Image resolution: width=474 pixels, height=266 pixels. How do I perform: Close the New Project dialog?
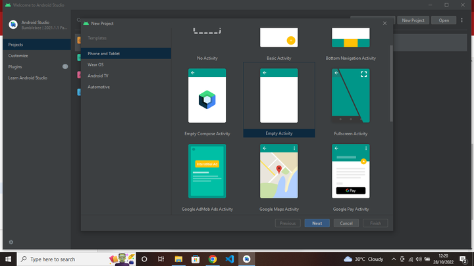385,24
